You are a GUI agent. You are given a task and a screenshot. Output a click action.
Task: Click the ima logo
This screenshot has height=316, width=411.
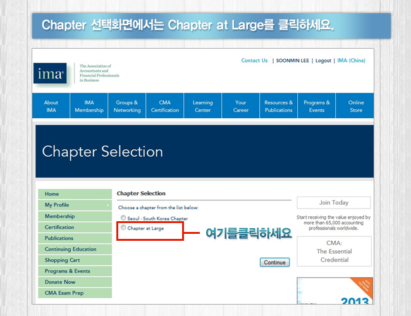point(50,73)
